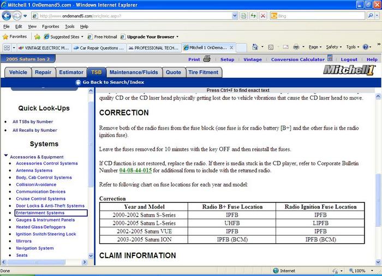Open bulletin link 04-08-44-015
The height and width of the screenshot is (276, 382).
(x=135, y=170)
